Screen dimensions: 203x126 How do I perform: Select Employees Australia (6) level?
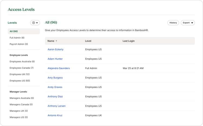click(22, 62)
